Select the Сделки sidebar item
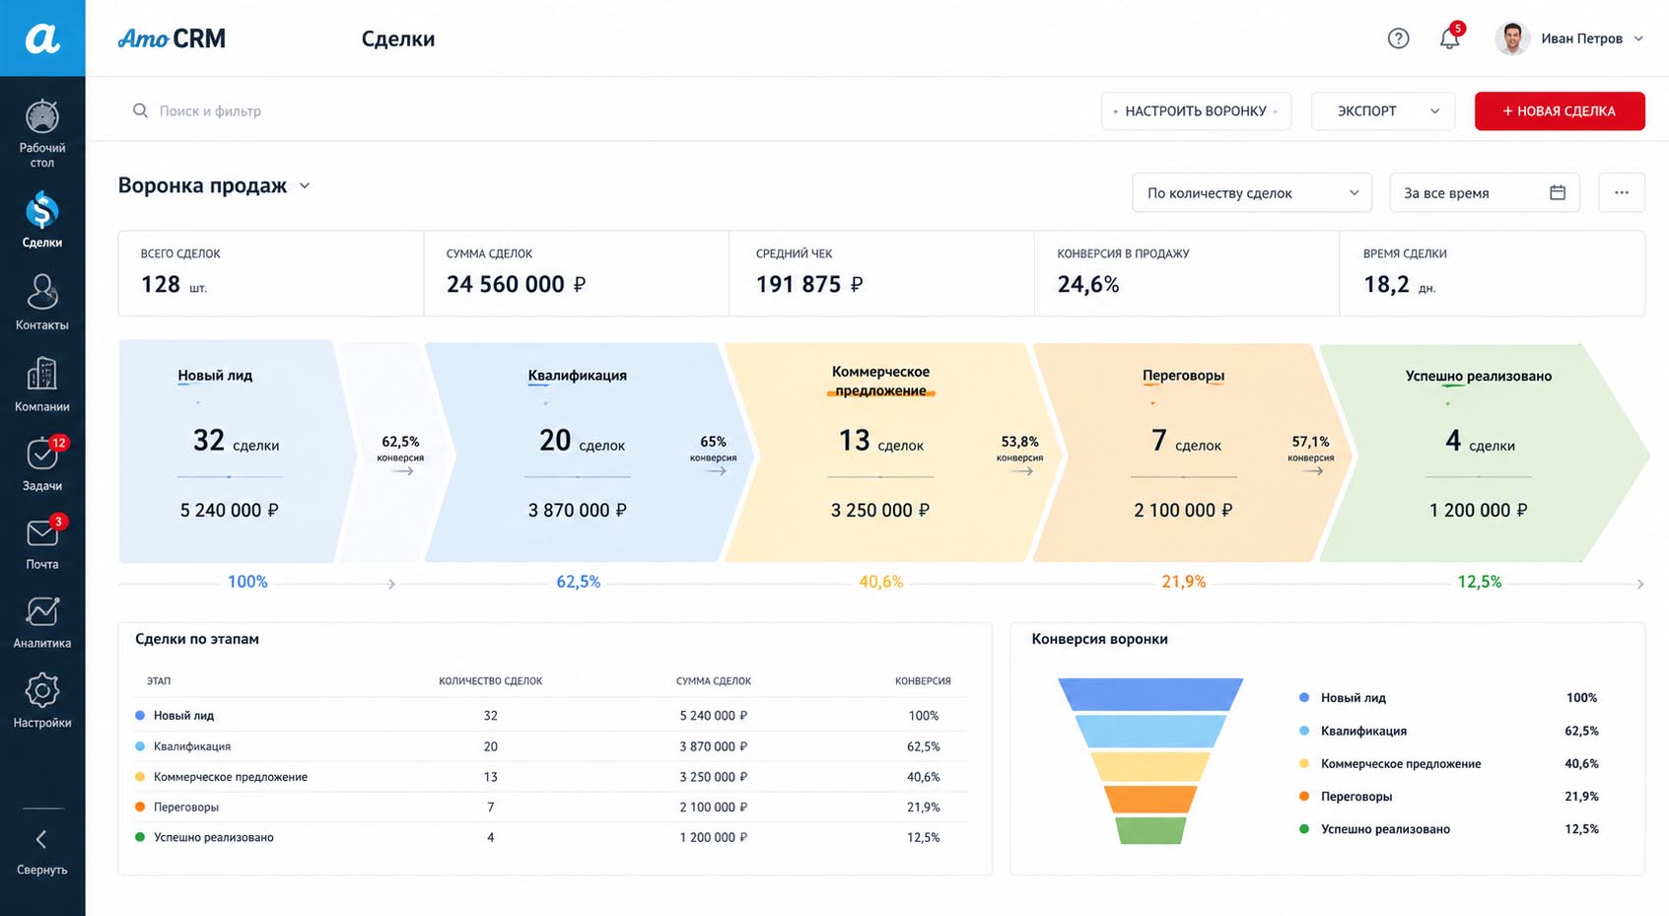Viewport: 1669px width, 916px height. pyautogui.click(x=41, y=219)
